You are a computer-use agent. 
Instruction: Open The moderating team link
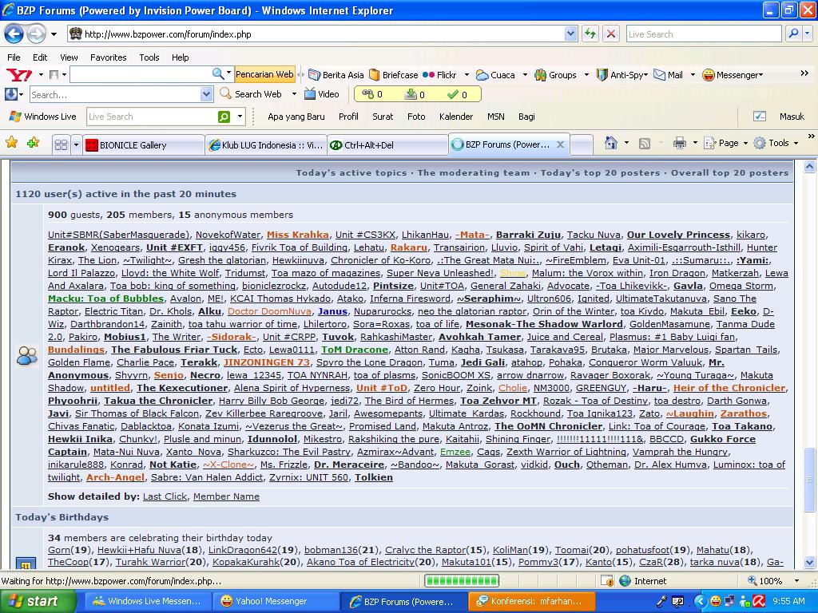coord(473,172)
